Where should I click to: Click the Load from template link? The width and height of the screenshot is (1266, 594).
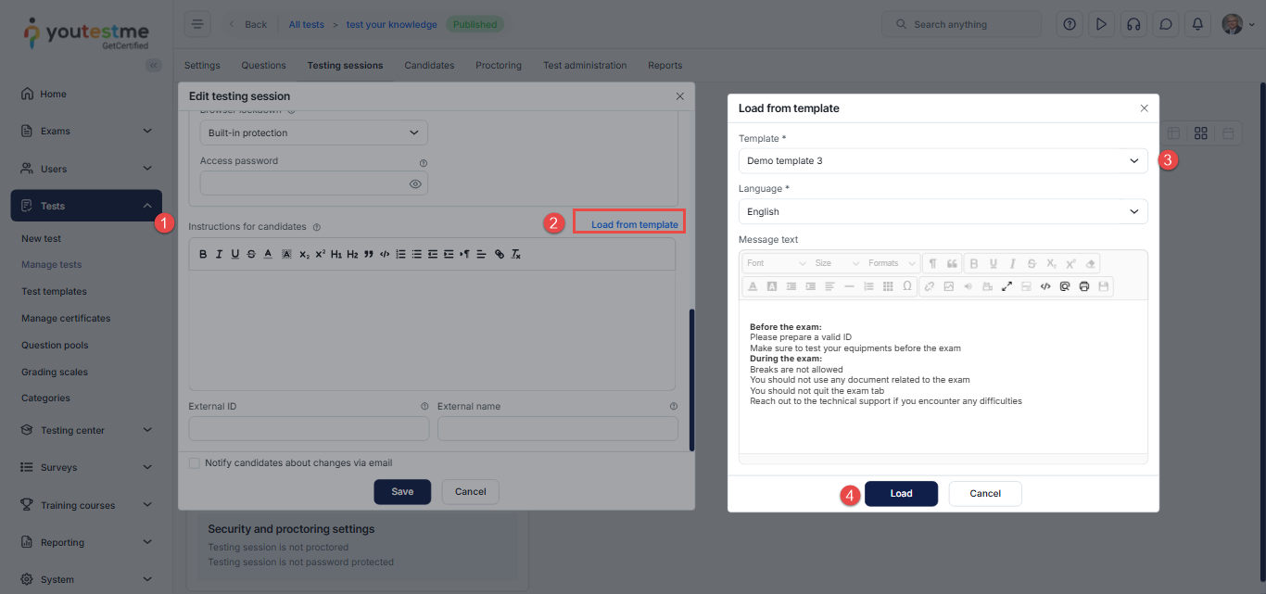pos(634,224)
